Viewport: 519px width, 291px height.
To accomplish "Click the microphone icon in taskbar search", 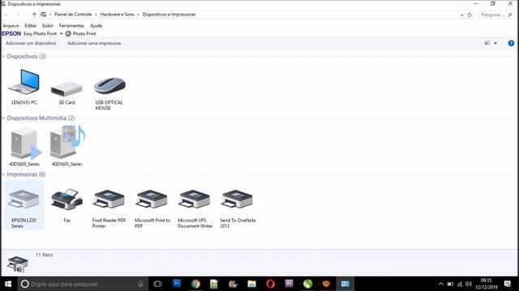I will pyautogui.click(x=140, y=284).
